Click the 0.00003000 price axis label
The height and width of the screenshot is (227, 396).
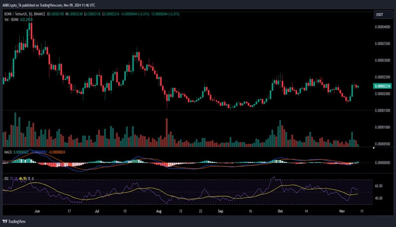[x=382, y=60]
